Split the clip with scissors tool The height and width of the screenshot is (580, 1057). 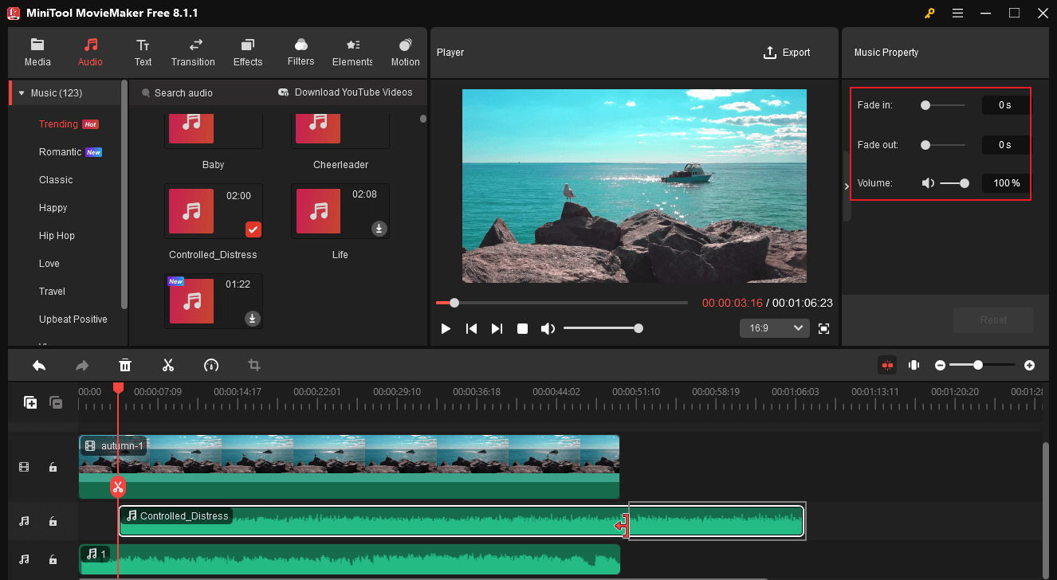pyautogui.click(x=168, y=366)
